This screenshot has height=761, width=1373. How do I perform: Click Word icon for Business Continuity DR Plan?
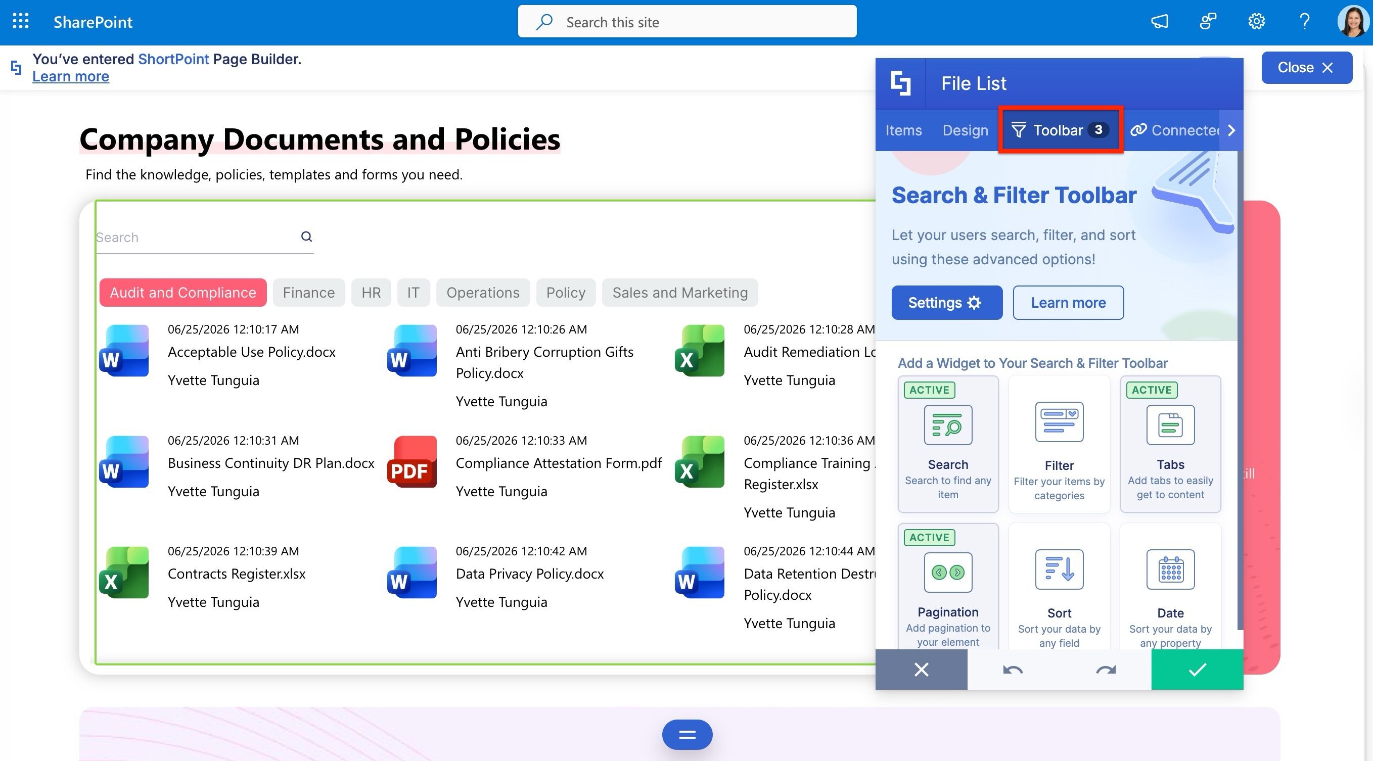pyautogui.click(x=124, y=461)
